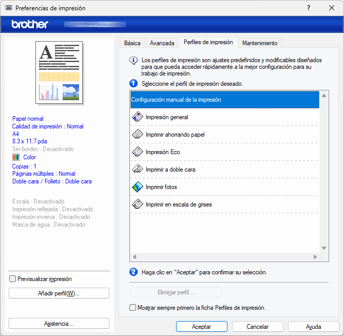Click the Color mode icon in summary

tap(16, 157)
